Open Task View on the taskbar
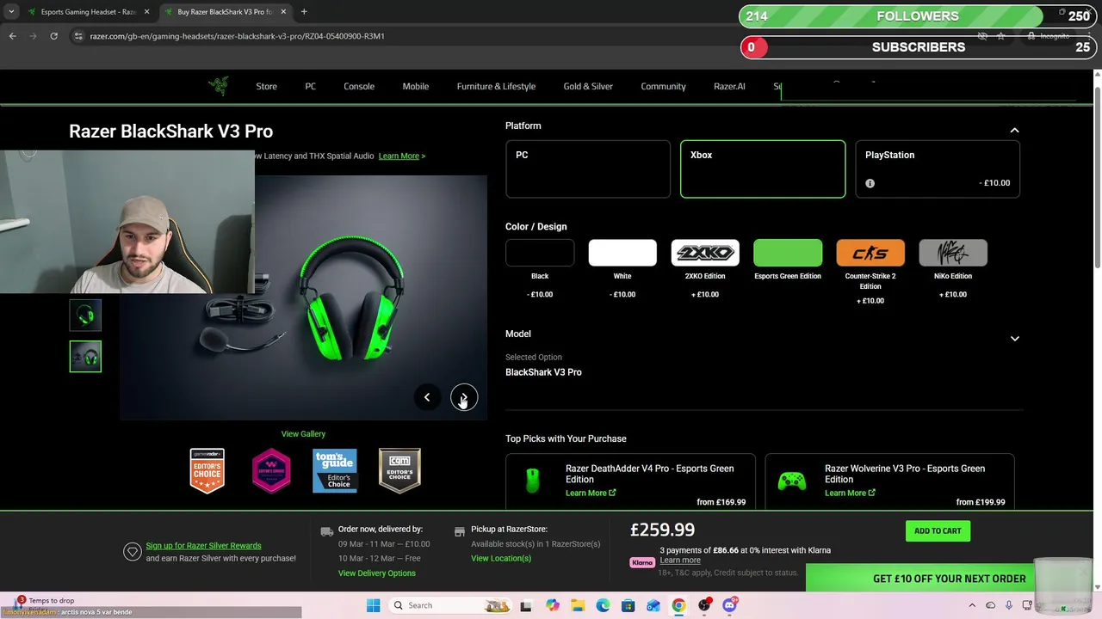The height and width of the screenshot is (619, 1102). [525, 605]
